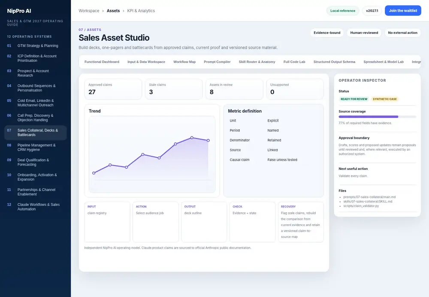This screenshot has width=429, height=297.
Task: Select Cold Email, LinkedIn & Multichannel Outreach
Action: click(x=35, y=103)
